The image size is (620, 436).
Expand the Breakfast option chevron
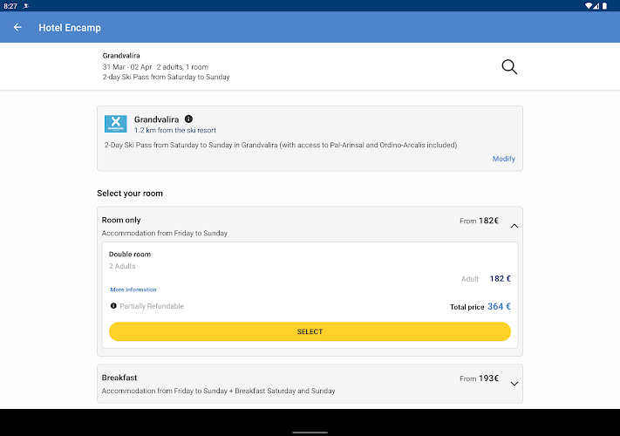514,383
